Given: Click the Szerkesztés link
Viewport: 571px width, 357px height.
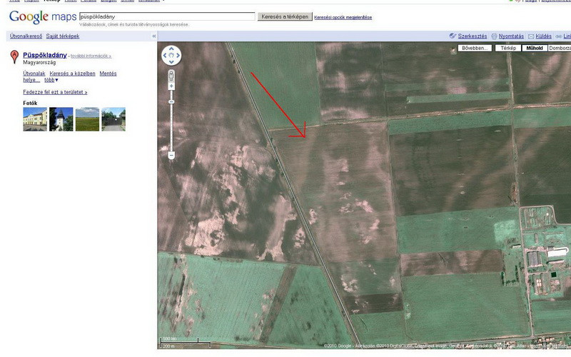Looking at the screenshot, I should 473,36.
